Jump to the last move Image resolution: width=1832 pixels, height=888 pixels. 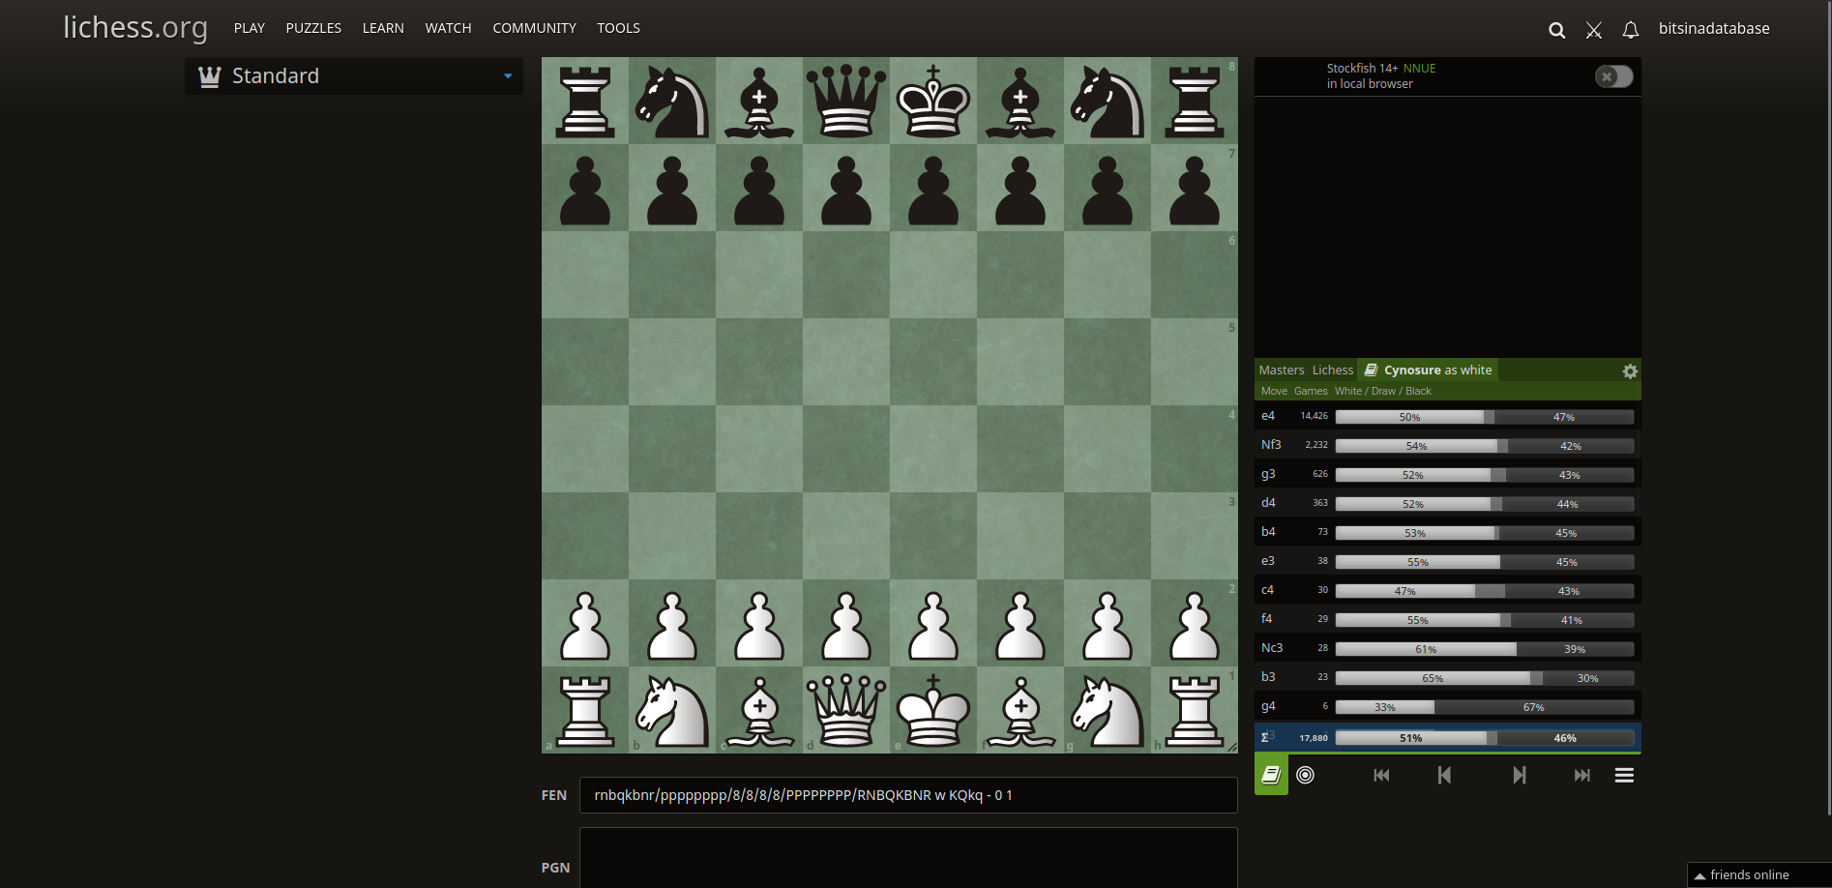1582,775
